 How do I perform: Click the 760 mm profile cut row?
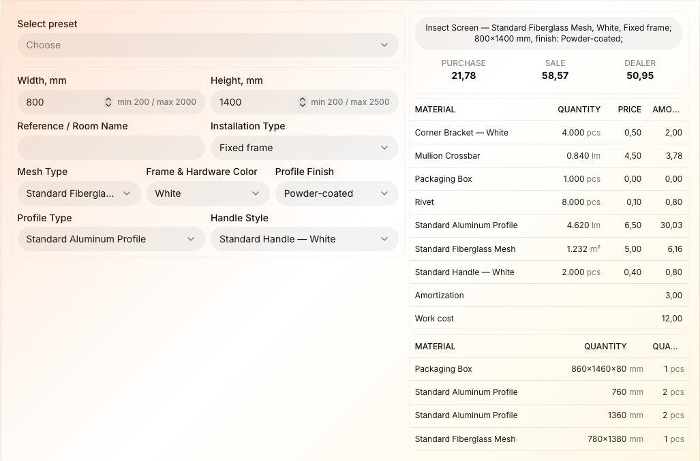pyautogui.click(x=548, y=392)
